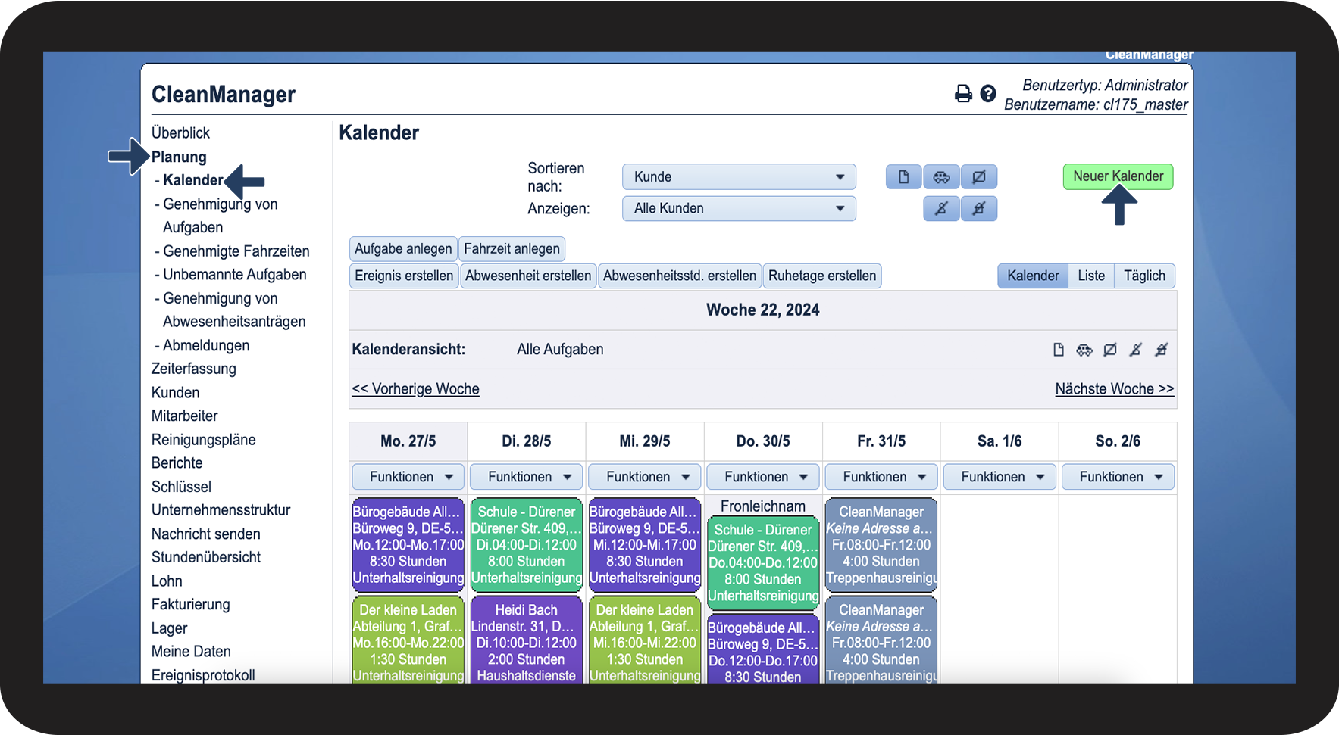1339x735 pixels.
Task: Select the Kalender view toggle
Action: point(1033,276)
